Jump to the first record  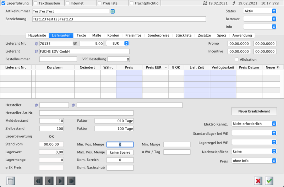38,181
